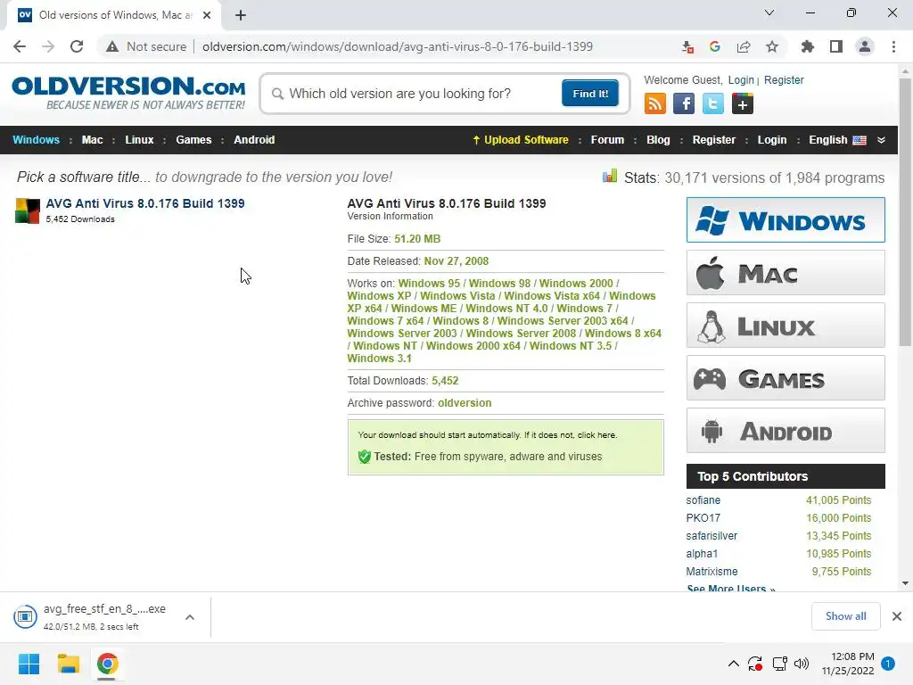
Task: Open the English language dropdown
Action: pyautogui.click(x=837, y=140)
